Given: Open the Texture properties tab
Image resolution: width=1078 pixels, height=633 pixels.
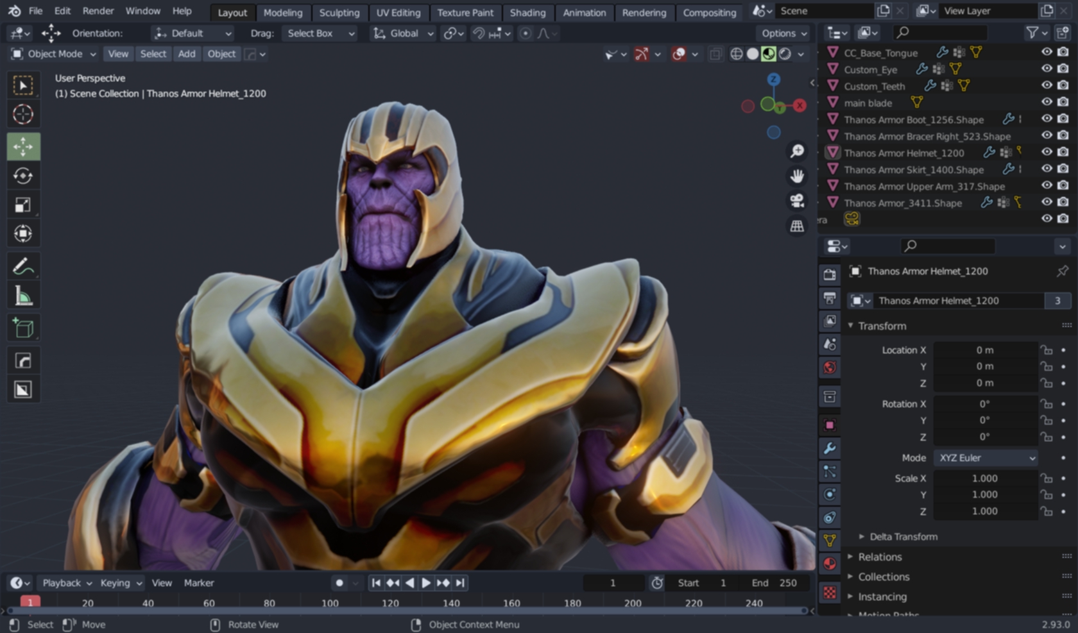Looking at the screenshot, I should point(830,592).
